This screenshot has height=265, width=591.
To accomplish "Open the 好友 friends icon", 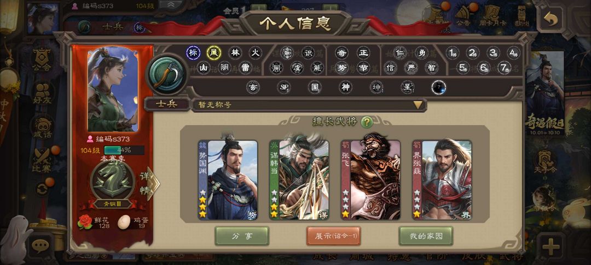I will [x=43, y=94].
